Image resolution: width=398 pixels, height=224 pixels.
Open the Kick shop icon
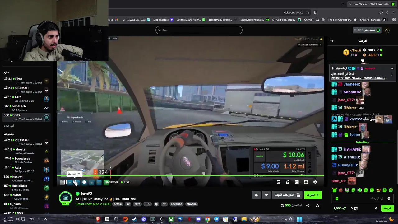coord(356,208)
